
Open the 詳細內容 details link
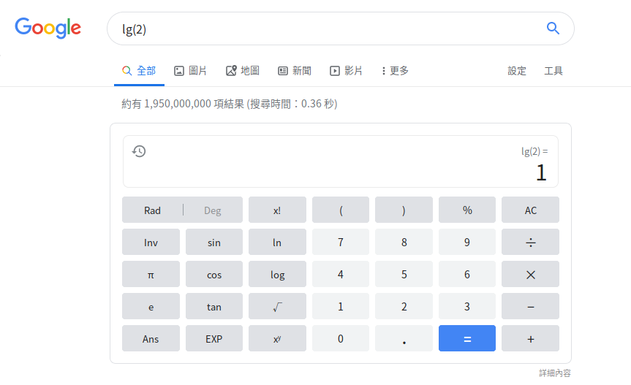coord(554,373)
